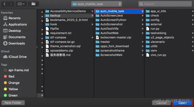Expand the stf-compse folder arrow
Viewport: 194px width, 107px height.
[x=92, y=37]
